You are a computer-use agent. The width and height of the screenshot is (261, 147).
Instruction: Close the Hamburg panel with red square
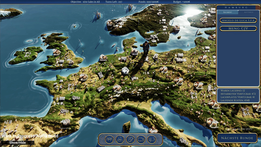point(257,7)
